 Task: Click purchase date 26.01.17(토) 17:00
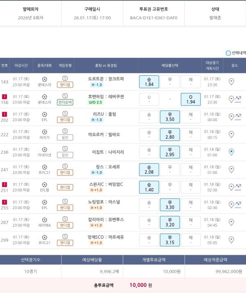[92, 18]
